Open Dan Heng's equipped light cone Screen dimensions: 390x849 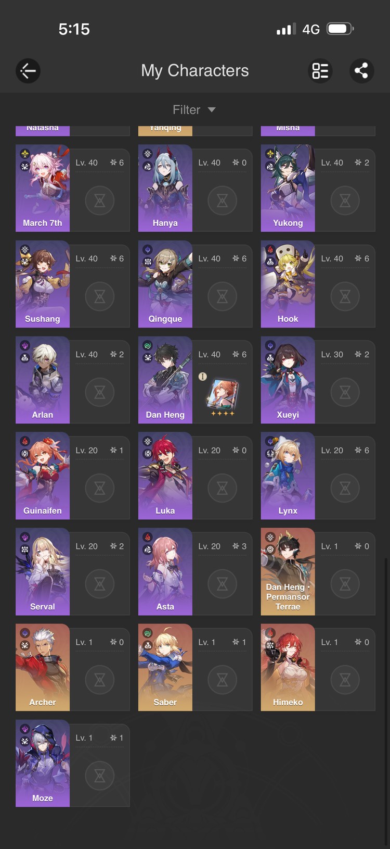(x=223, y=395)
